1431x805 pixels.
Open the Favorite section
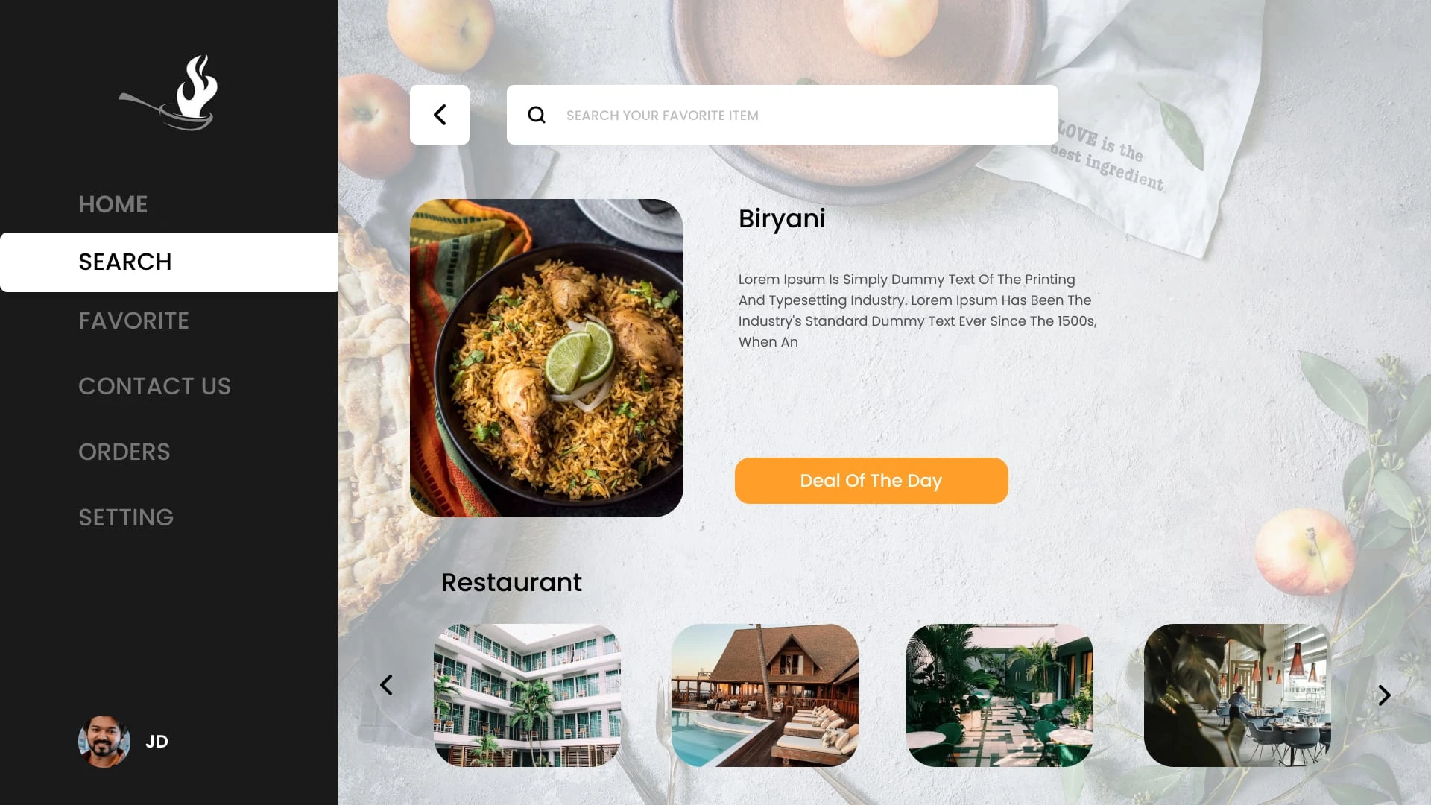(134, 321)
